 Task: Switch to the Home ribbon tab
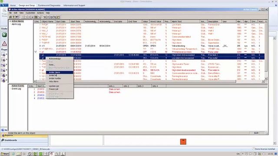pyautogui.click(x=13, y=6)
